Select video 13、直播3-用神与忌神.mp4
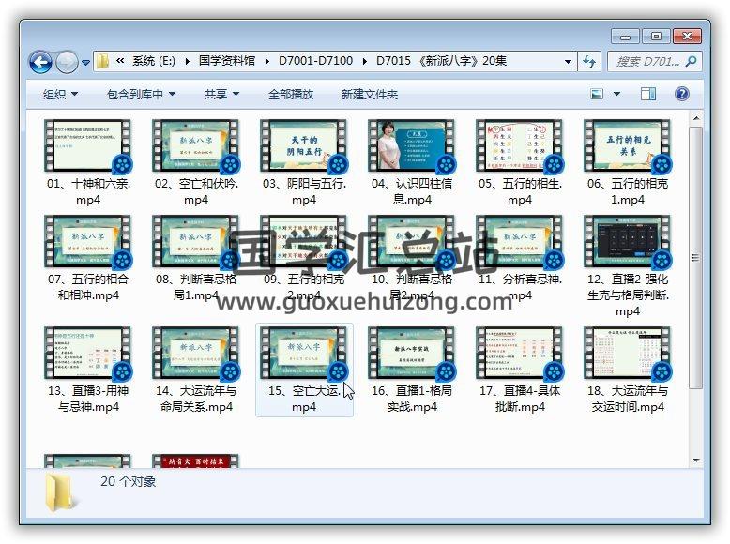The image size is (730, 544). [x=88, y=370]
